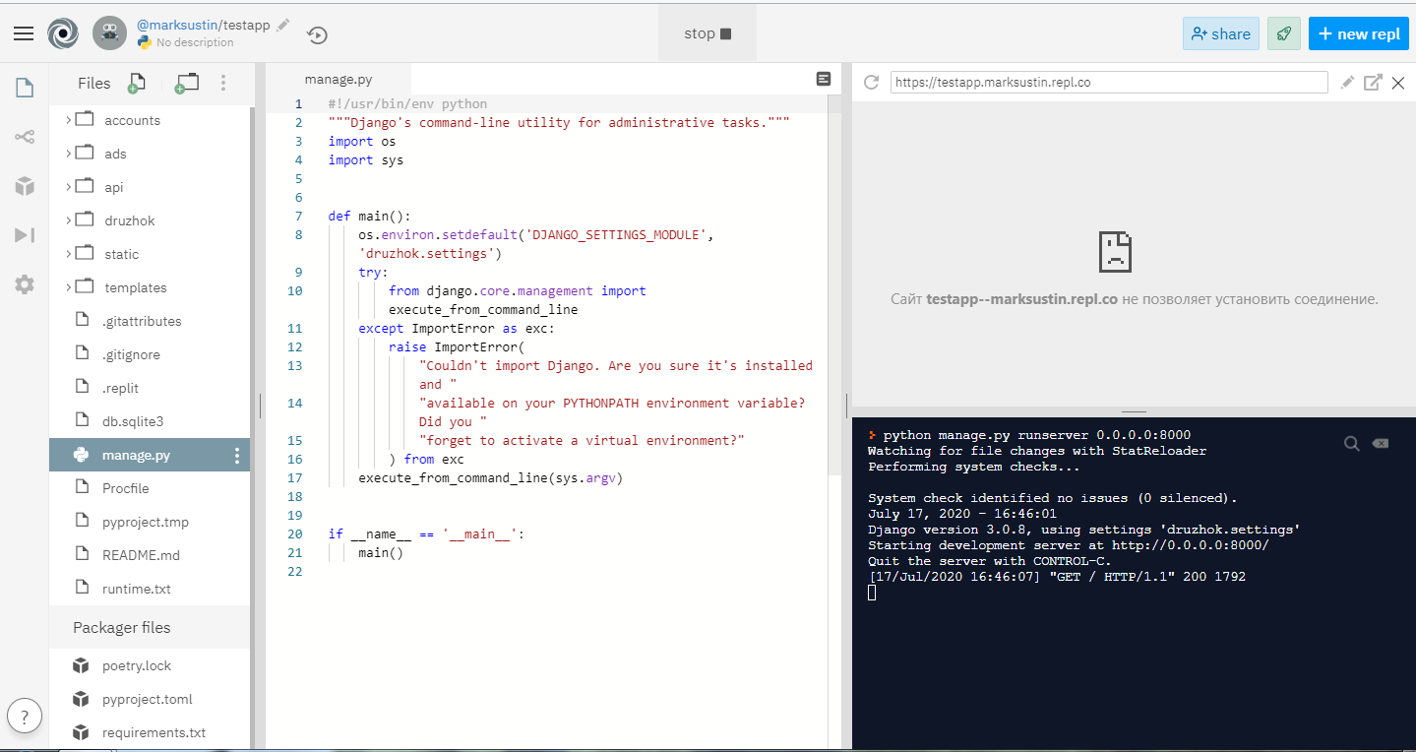Edit repl name with pencil icon
Viewport: 1416px width, 752px height.
(x=283, y=25)
